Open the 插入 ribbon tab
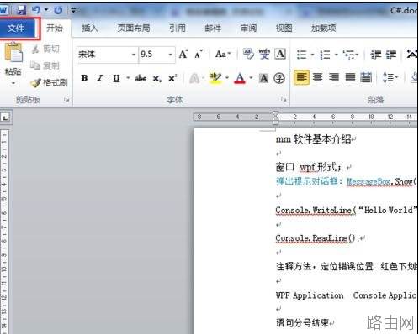This screenshot has height=334, width=419. point(90,28)
